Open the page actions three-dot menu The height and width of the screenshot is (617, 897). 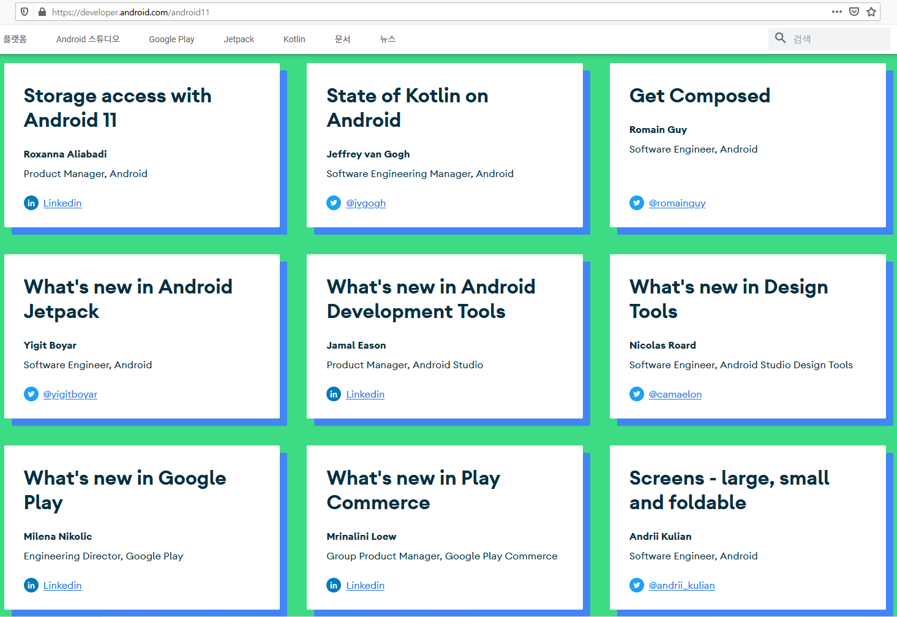click(837, 12)
